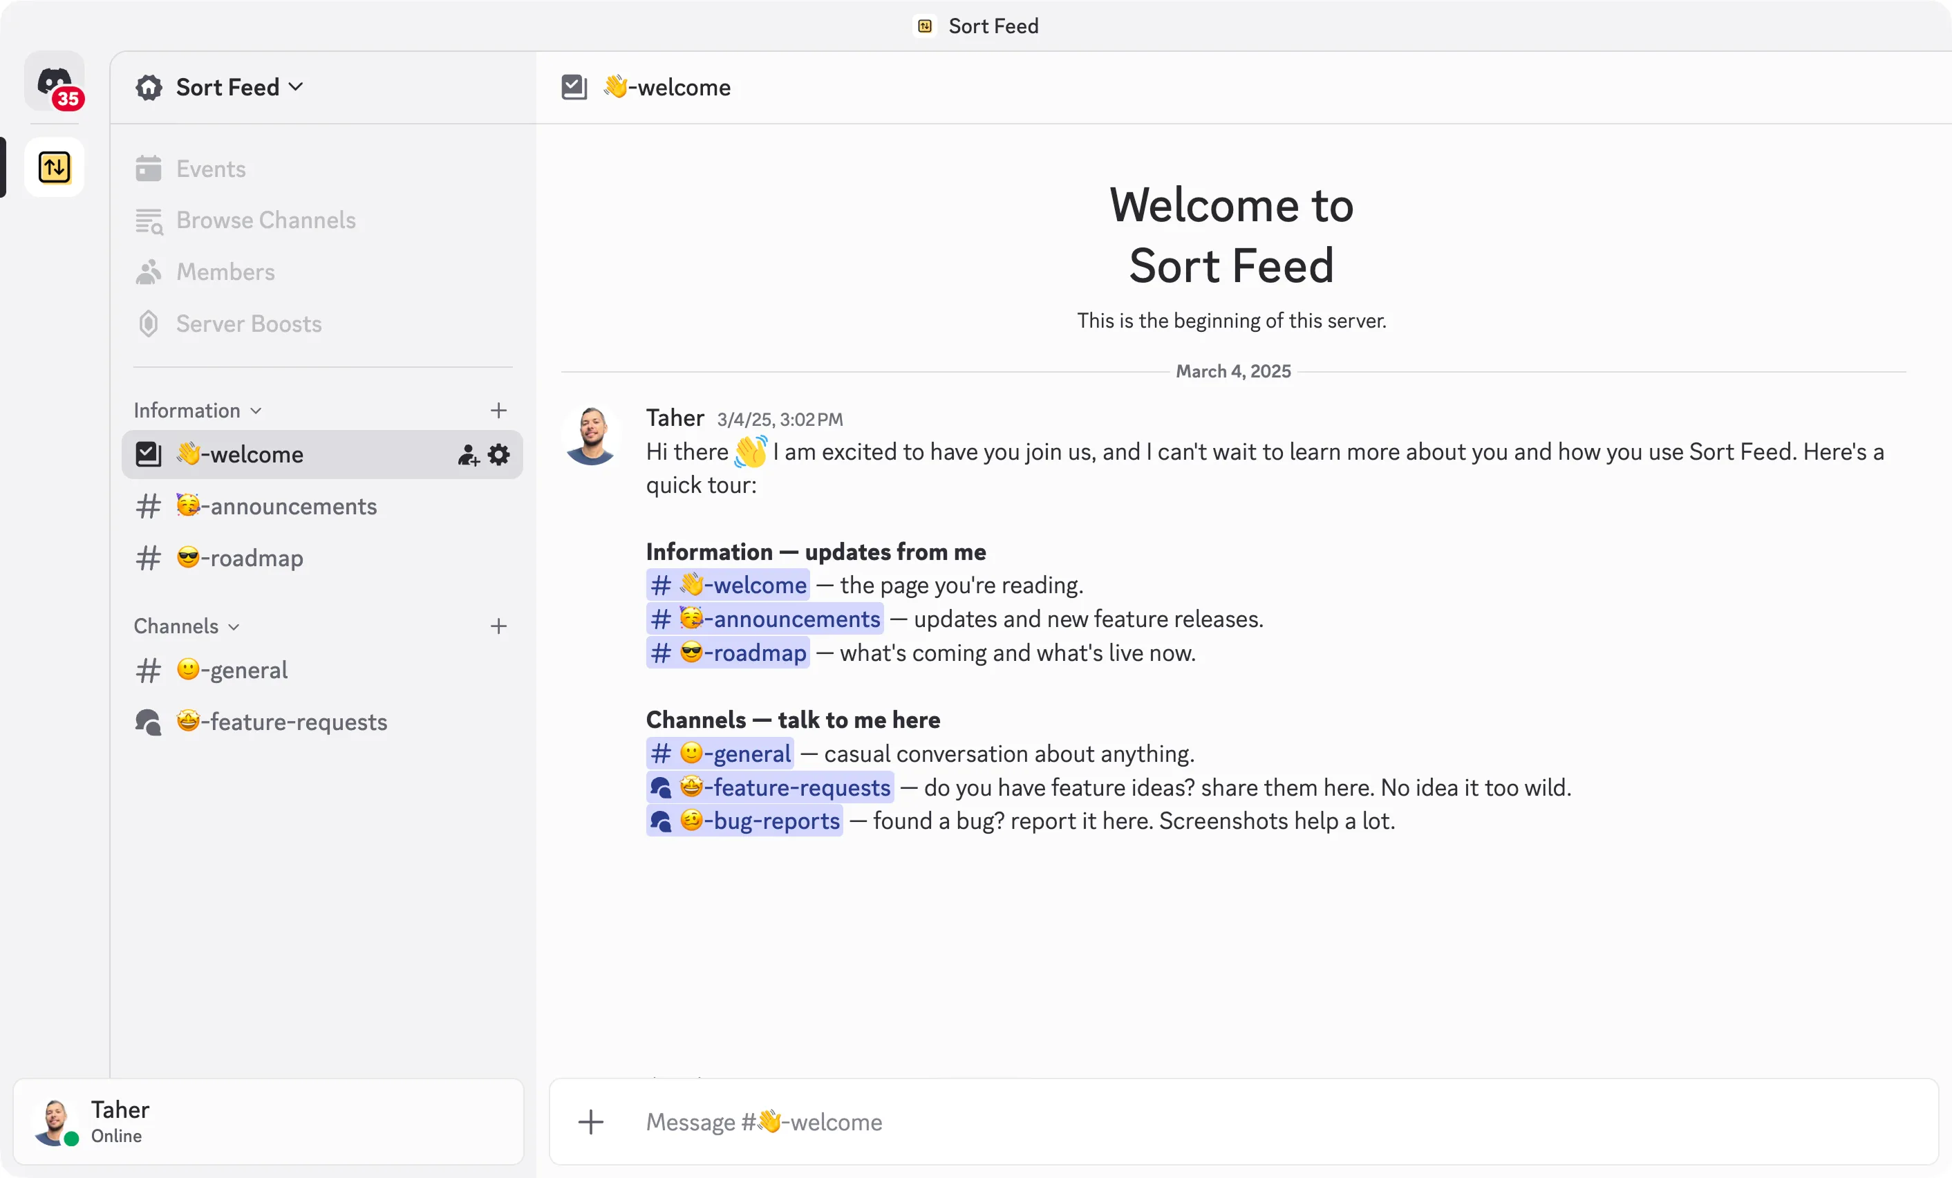Open the Events calendar icon
The width and height of the screenshot is (1952, 1178).
[x=148, y=169]
